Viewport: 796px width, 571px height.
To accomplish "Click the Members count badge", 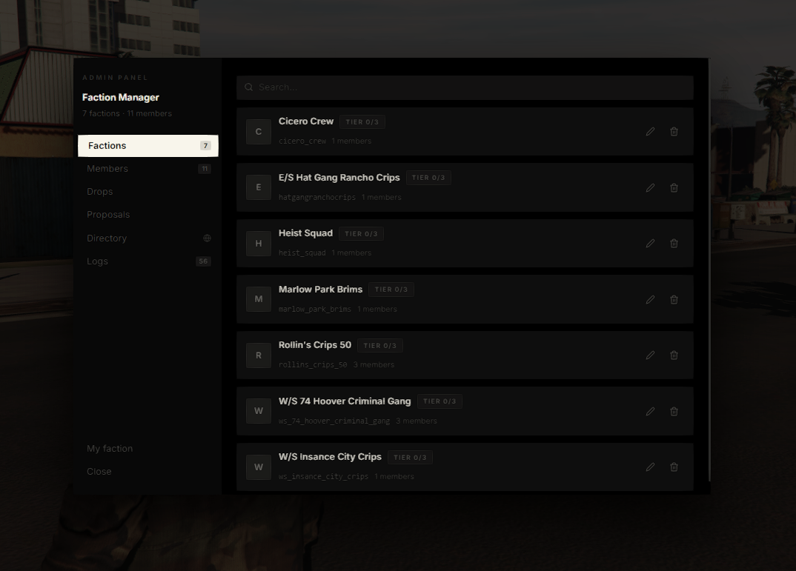I will click(205, 169).
